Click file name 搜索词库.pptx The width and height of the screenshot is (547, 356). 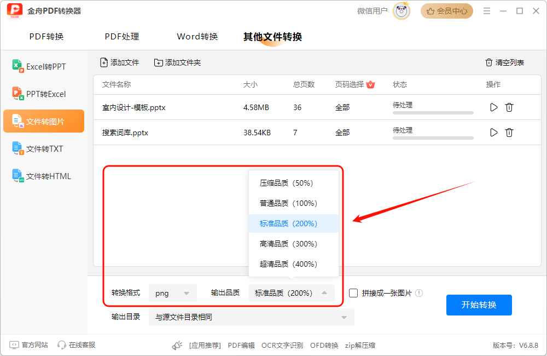[125, 133]
